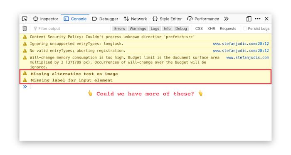Image resolution: width=291 pixels, height=155 pixels.
Task: Open the Network tab
Action: click(x=135, y=19)
